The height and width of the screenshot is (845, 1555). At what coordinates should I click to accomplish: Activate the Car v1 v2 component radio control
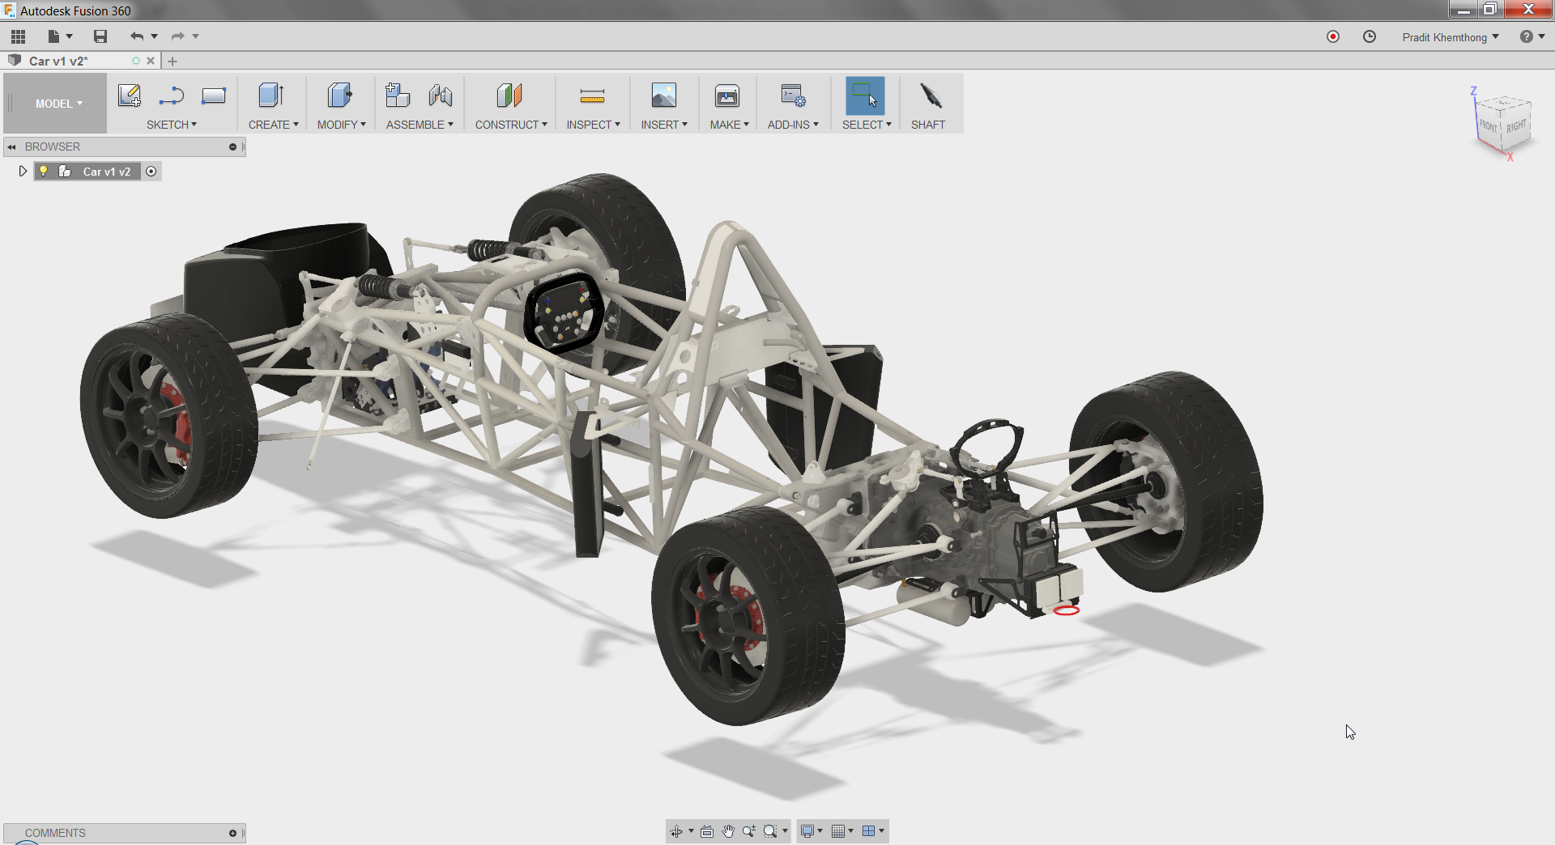pos(152,171)
